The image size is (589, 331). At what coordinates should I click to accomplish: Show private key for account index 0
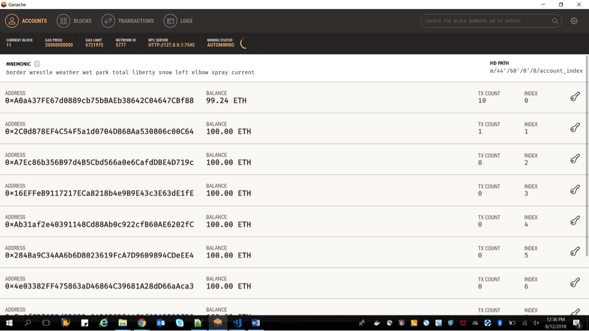(x=575, y=97)
